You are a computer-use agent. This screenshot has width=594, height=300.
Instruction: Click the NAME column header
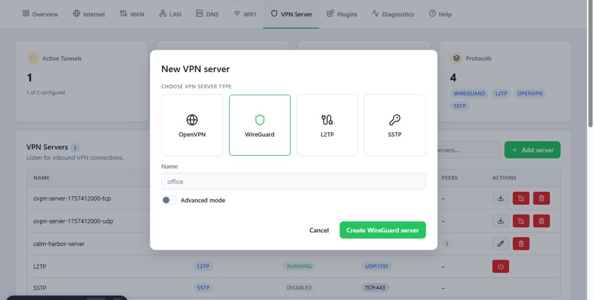[41, 178]
